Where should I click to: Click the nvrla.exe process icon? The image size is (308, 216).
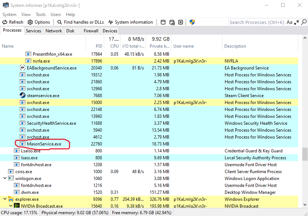28,61
